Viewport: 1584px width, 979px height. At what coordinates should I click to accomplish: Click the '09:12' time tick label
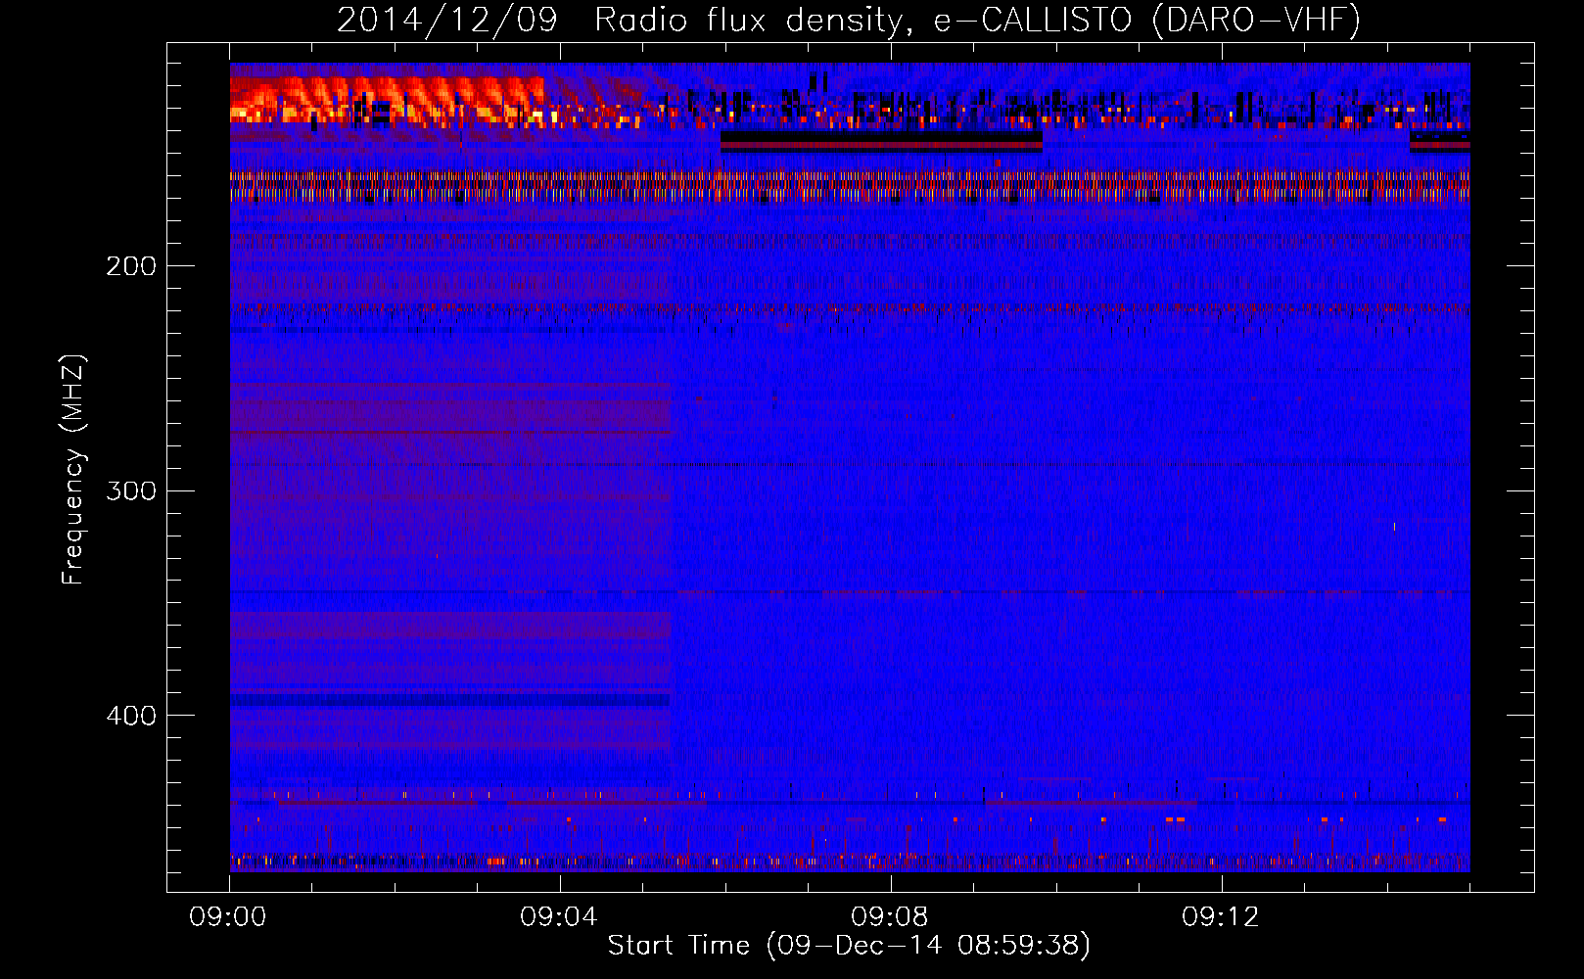pos(1221,917)
